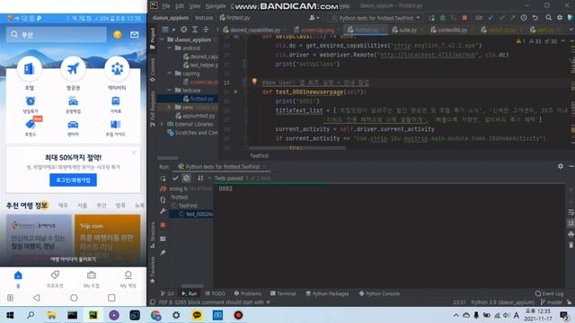Tap the Flights airplane icon in phone app
This screenshot has width=575, height=323.
(x=73, y=68)
